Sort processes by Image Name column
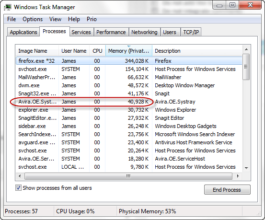This screenshot has width=265, height=220. pos(37,51)
